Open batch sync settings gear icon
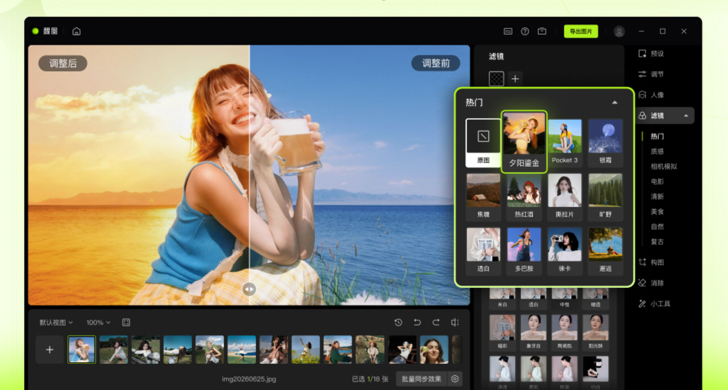The height and width of the screenshot is (390, 728). click(x=455, y=379)
